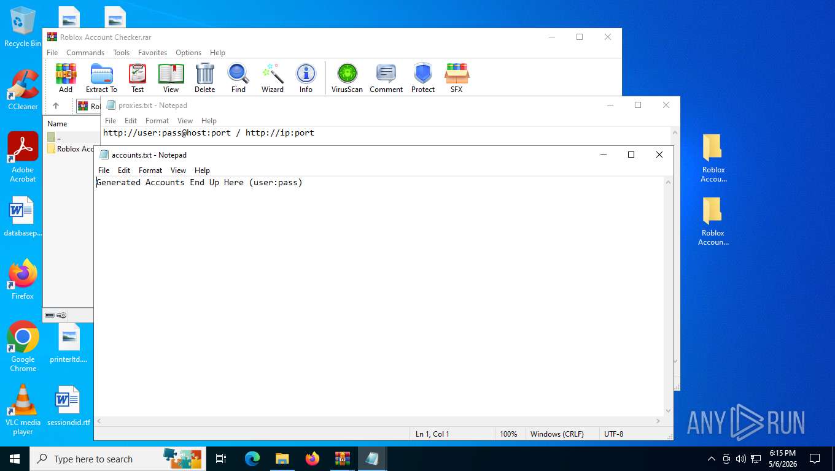Open File Explorer from the taskbar

tap(282, 459)
